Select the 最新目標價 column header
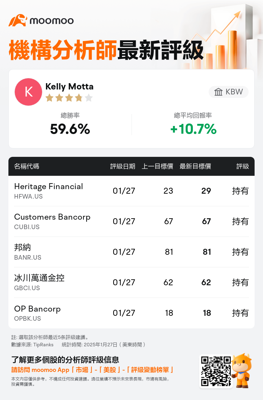 (195, 166)
